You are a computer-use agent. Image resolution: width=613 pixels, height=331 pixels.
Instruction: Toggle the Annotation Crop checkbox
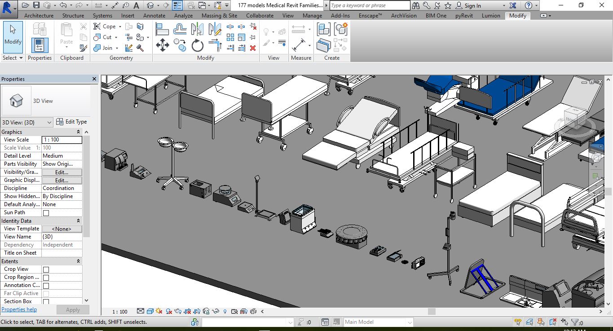(x=46, y=286)
